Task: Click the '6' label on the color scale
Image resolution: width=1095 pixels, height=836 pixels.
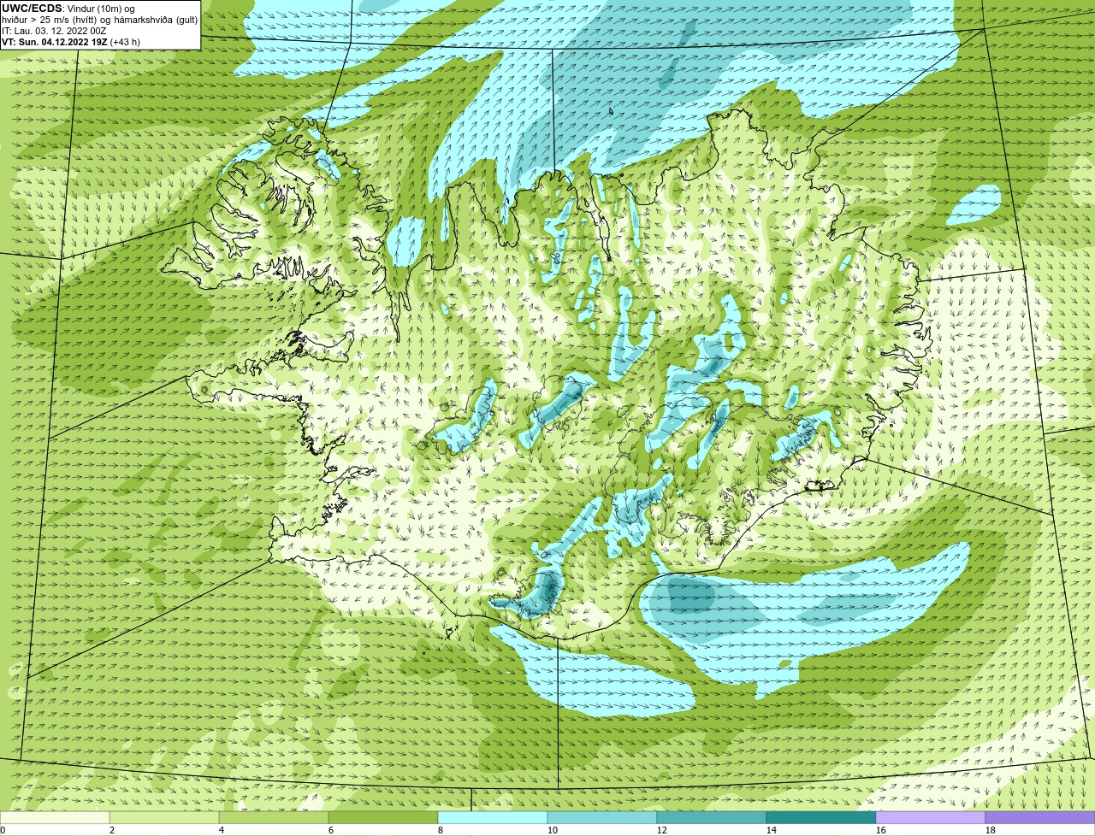Action: click(331, 830)
